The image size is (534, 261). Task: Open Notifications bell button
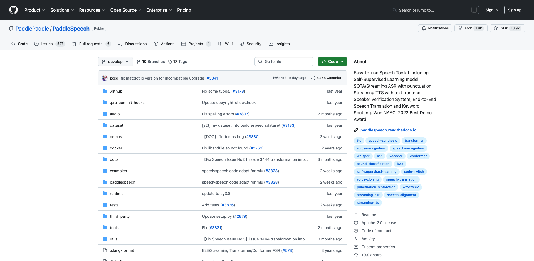coord(435,28)
